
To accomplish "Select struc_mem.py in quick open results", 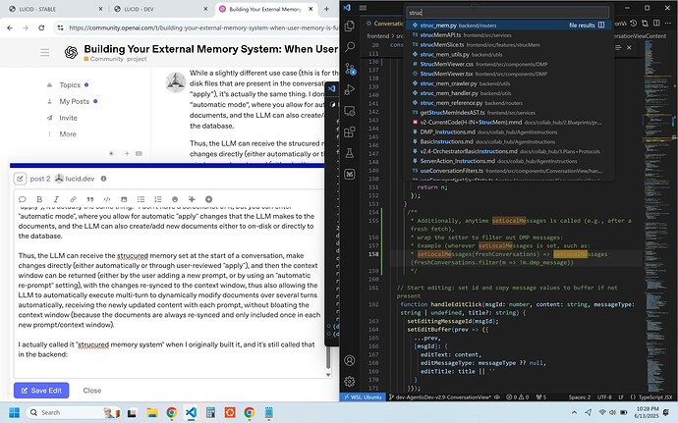I will coord(508,26).
